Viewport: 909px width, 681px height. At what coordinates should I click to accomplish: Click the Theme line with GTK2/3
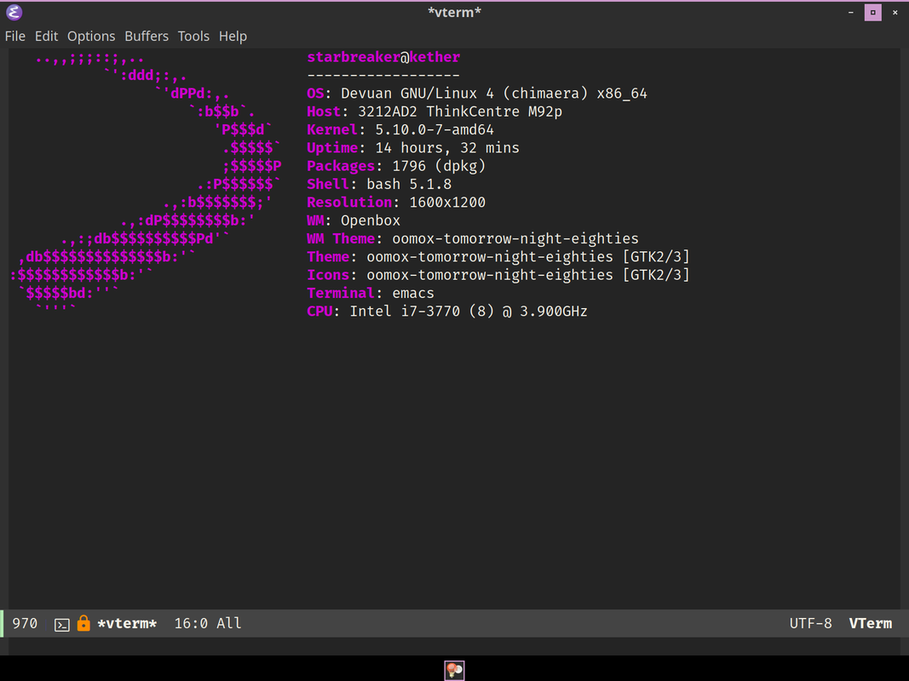(498, 256)
